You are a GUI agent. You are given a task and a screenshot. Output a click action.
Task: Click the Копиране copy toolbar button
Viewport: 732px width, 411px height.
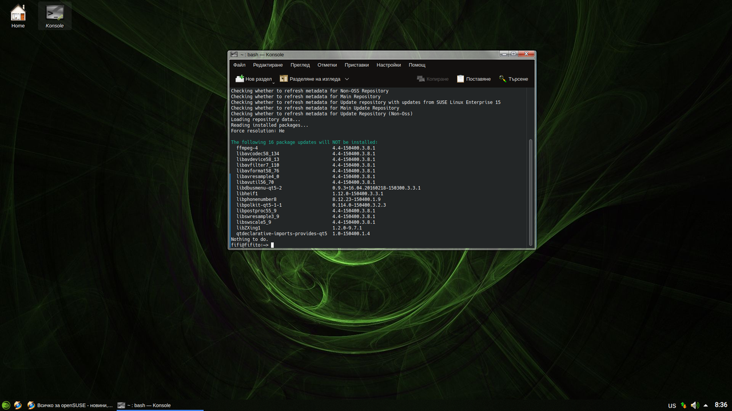(x=433, y=79)
